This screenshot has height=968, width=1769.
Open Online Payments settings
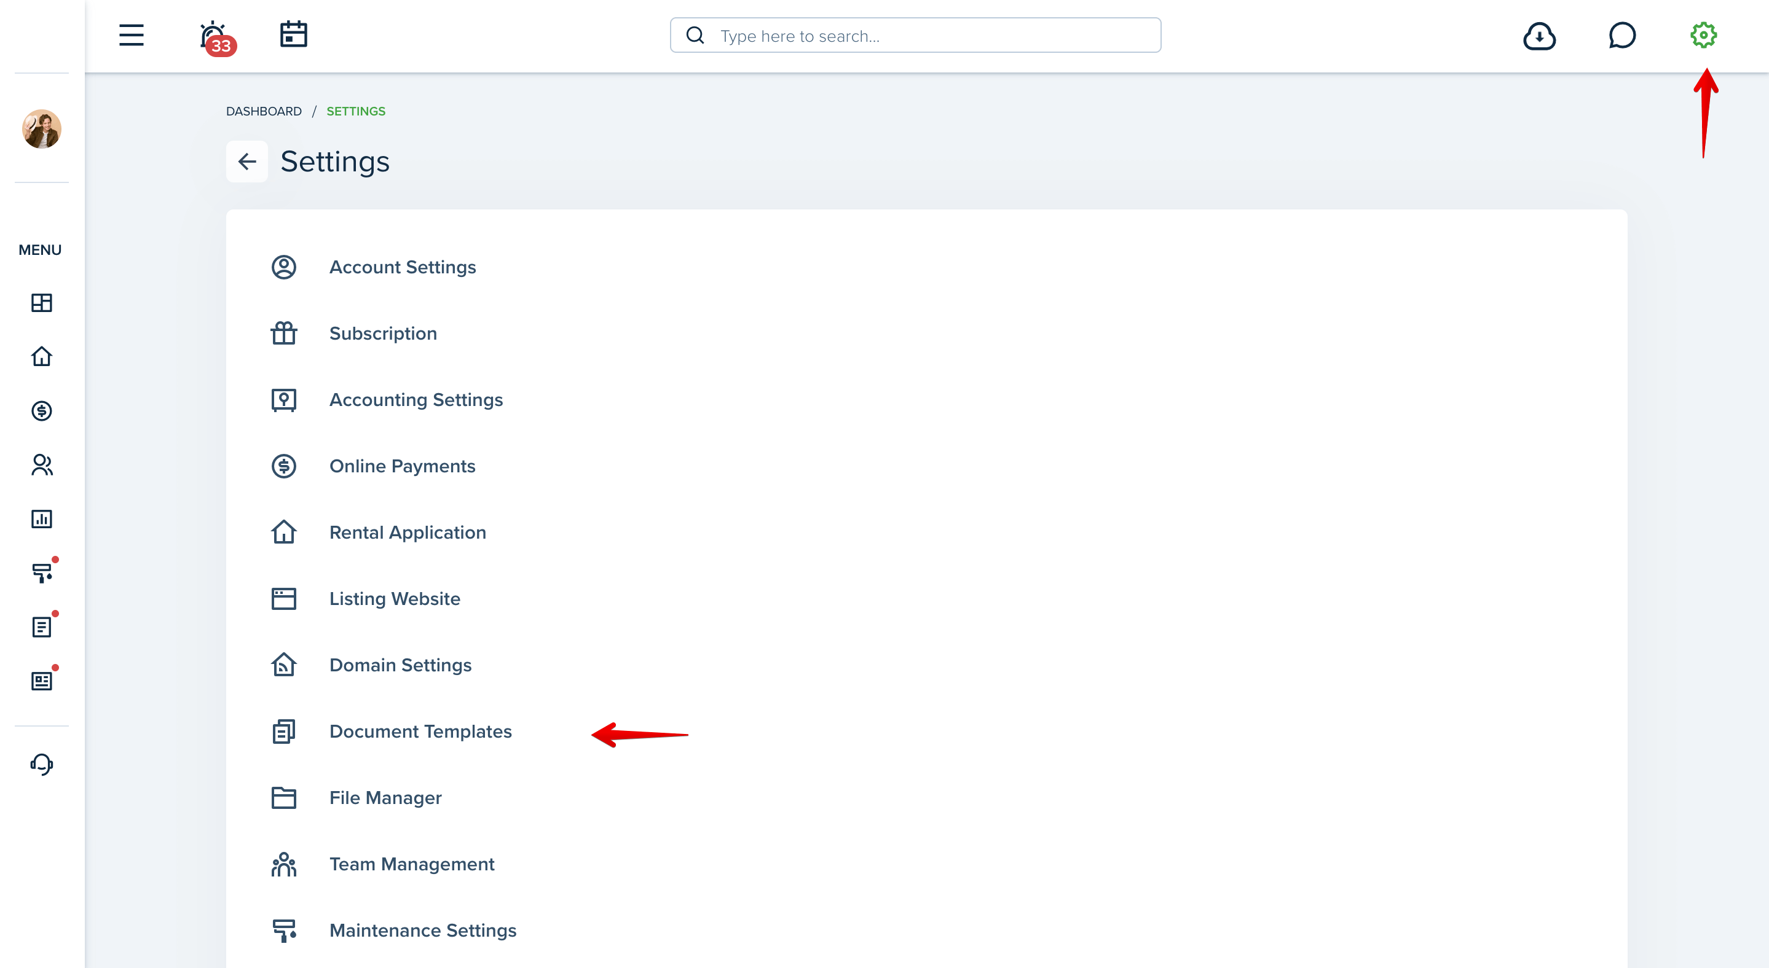click(x=403, y=466)
